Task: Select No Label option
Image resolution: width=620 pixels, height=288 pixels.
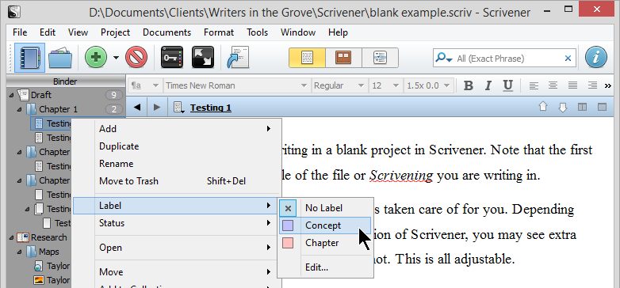Action: [325, 208]
